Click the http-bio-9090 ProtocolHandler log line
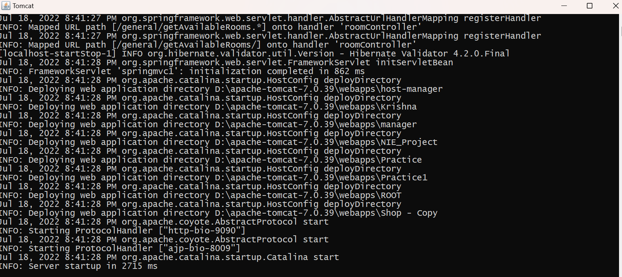622x277 pixels. pyautogui.click(x=122, y=231)
